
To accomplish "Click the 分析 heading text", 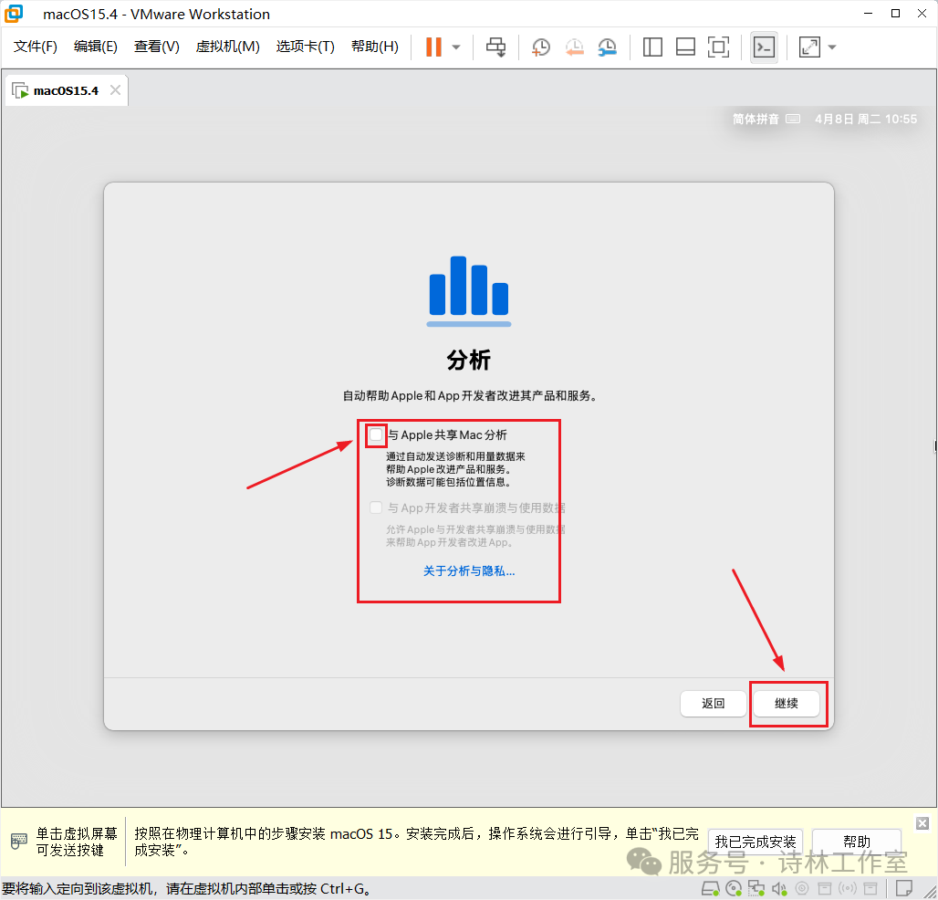I will [468, 361].
